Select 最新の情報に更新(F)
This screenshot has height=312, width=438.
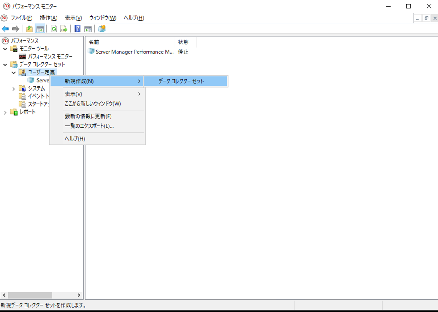(97, 116)
